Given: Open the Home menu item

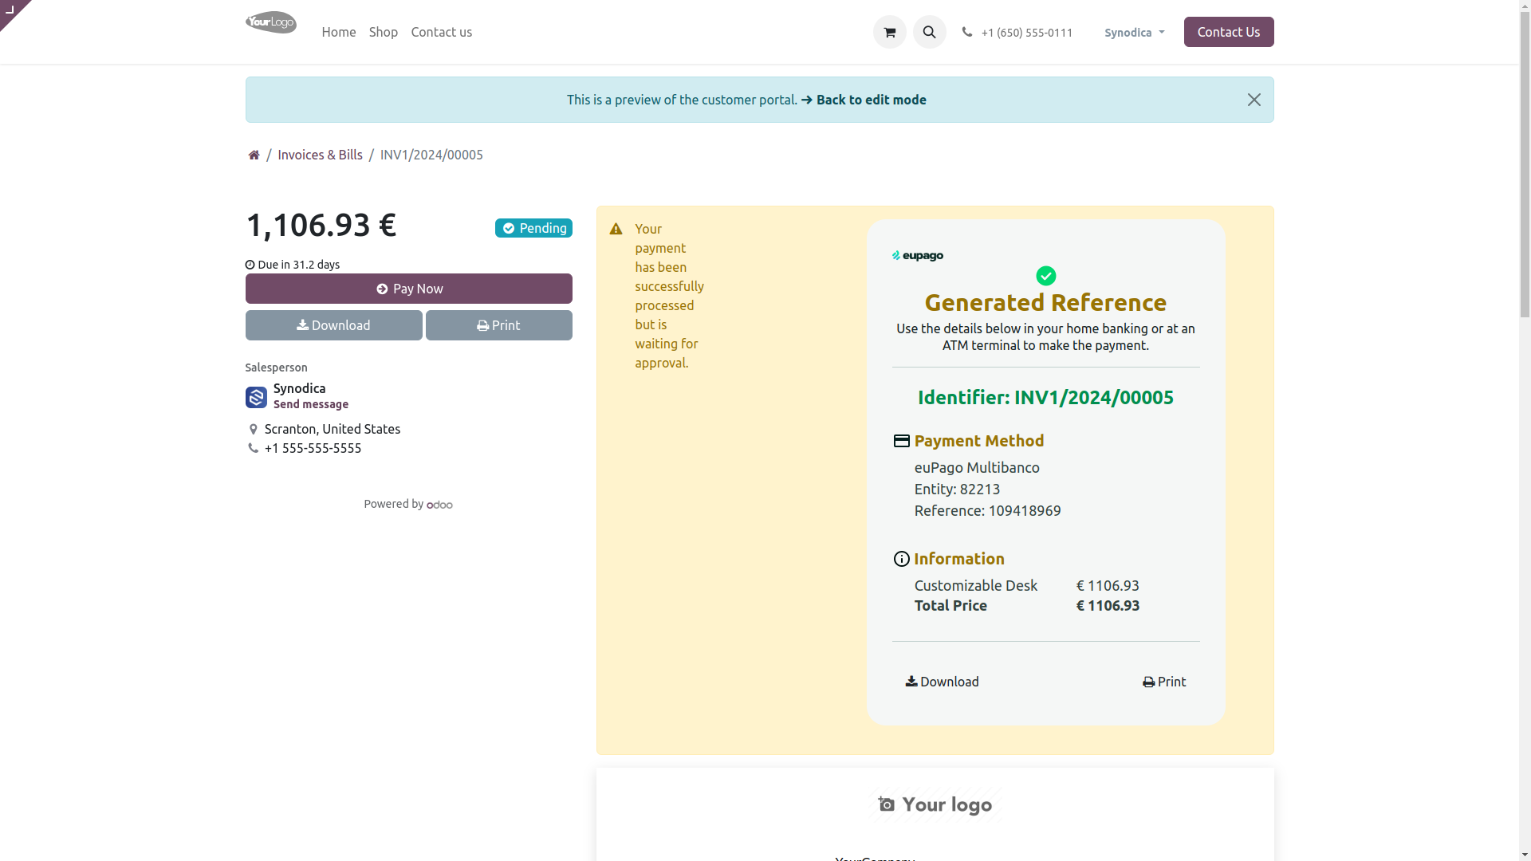Looking at the screenshot, I should [x=339, y=32].
